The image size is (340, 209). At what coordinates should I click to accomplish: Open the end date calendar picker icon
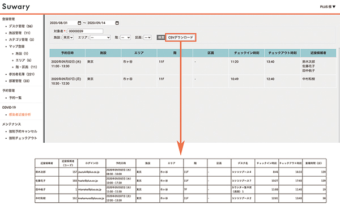click(x=117, y=23)
